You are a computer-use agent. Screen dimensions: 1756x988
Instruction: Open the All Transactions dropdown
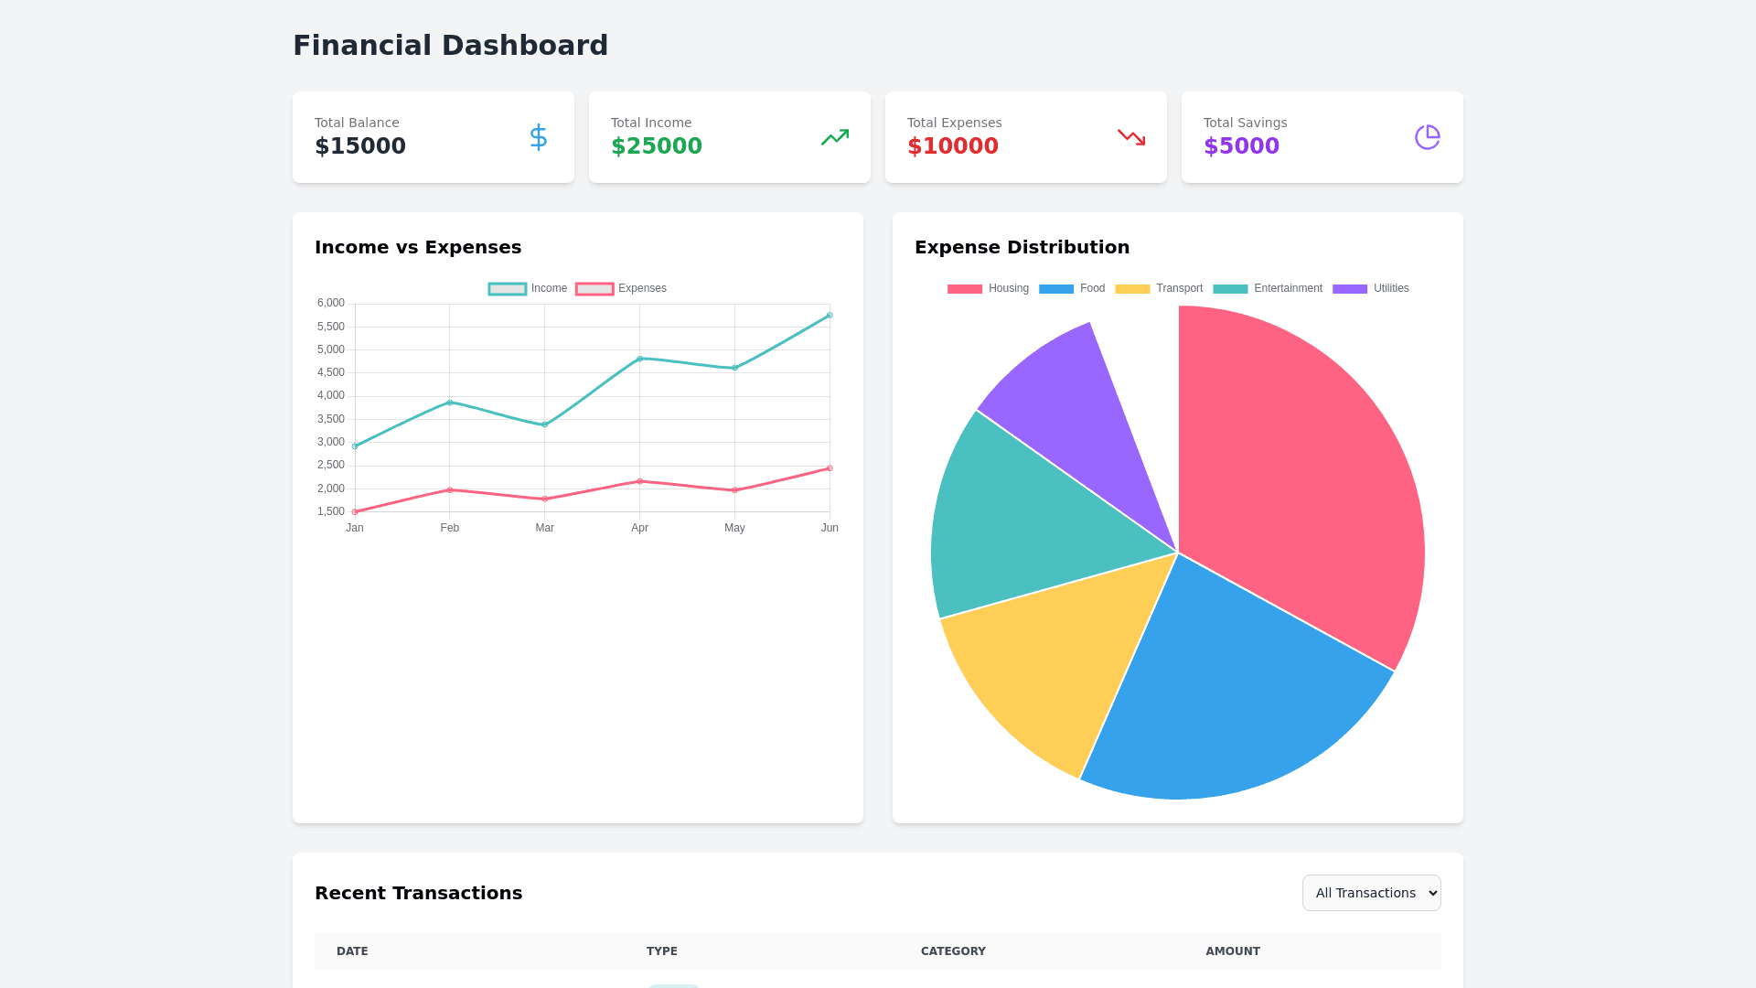1371,893
